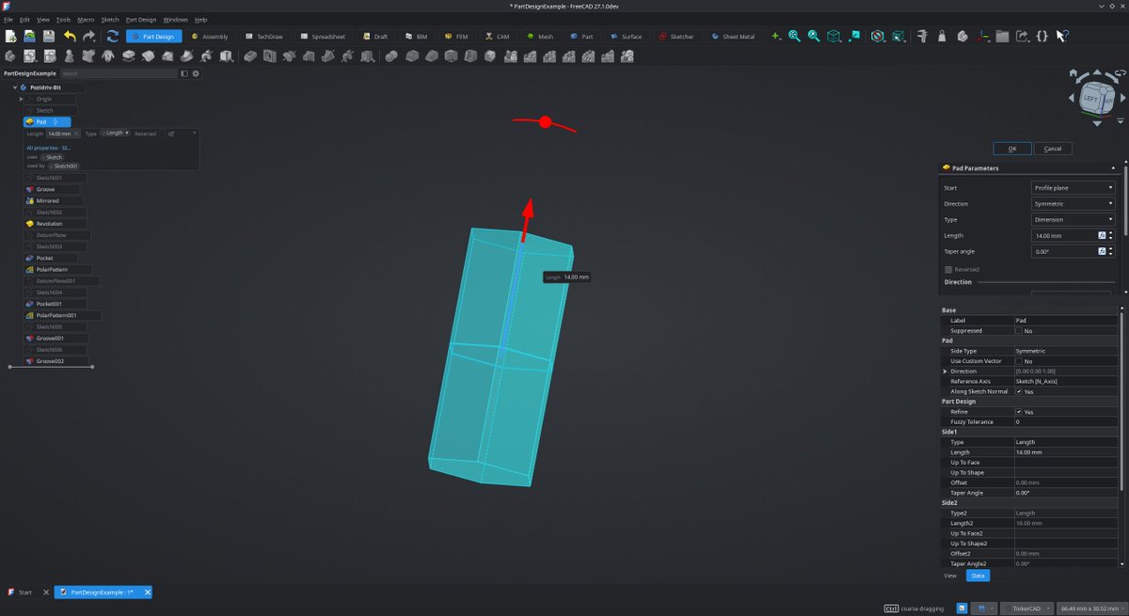The height and width of the screenshot is (616, 1129).
Task: Open the Part Design menu
Action: pyautogui.click(x=141, y=20)
